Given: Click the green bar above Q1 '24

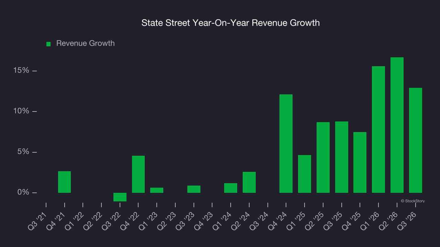Looking at the screenshot, I should (231, 188).
